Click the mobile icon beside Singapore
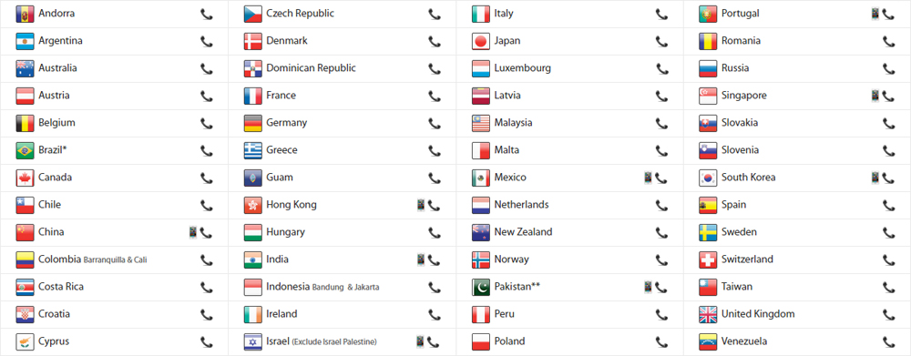 pos(875,96)
